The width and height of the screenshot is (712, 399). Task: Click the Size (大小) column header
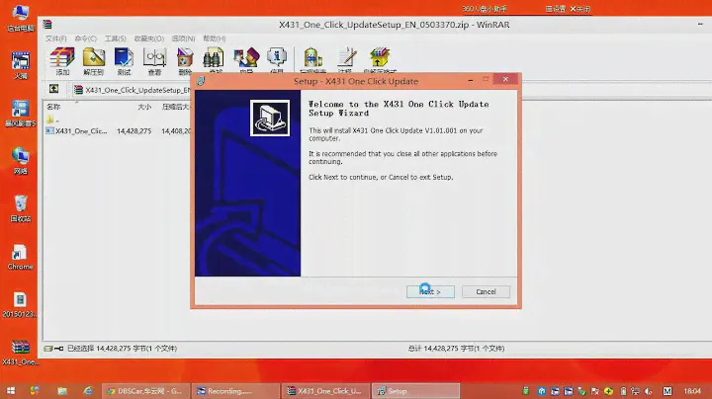click(144, 106)
